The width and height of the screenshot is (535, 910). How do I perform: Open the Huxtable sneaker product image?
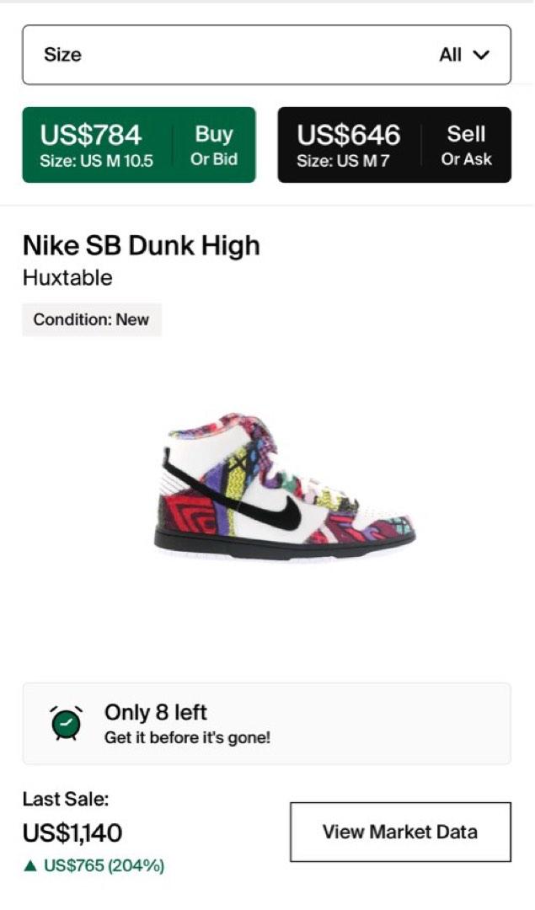285,484
